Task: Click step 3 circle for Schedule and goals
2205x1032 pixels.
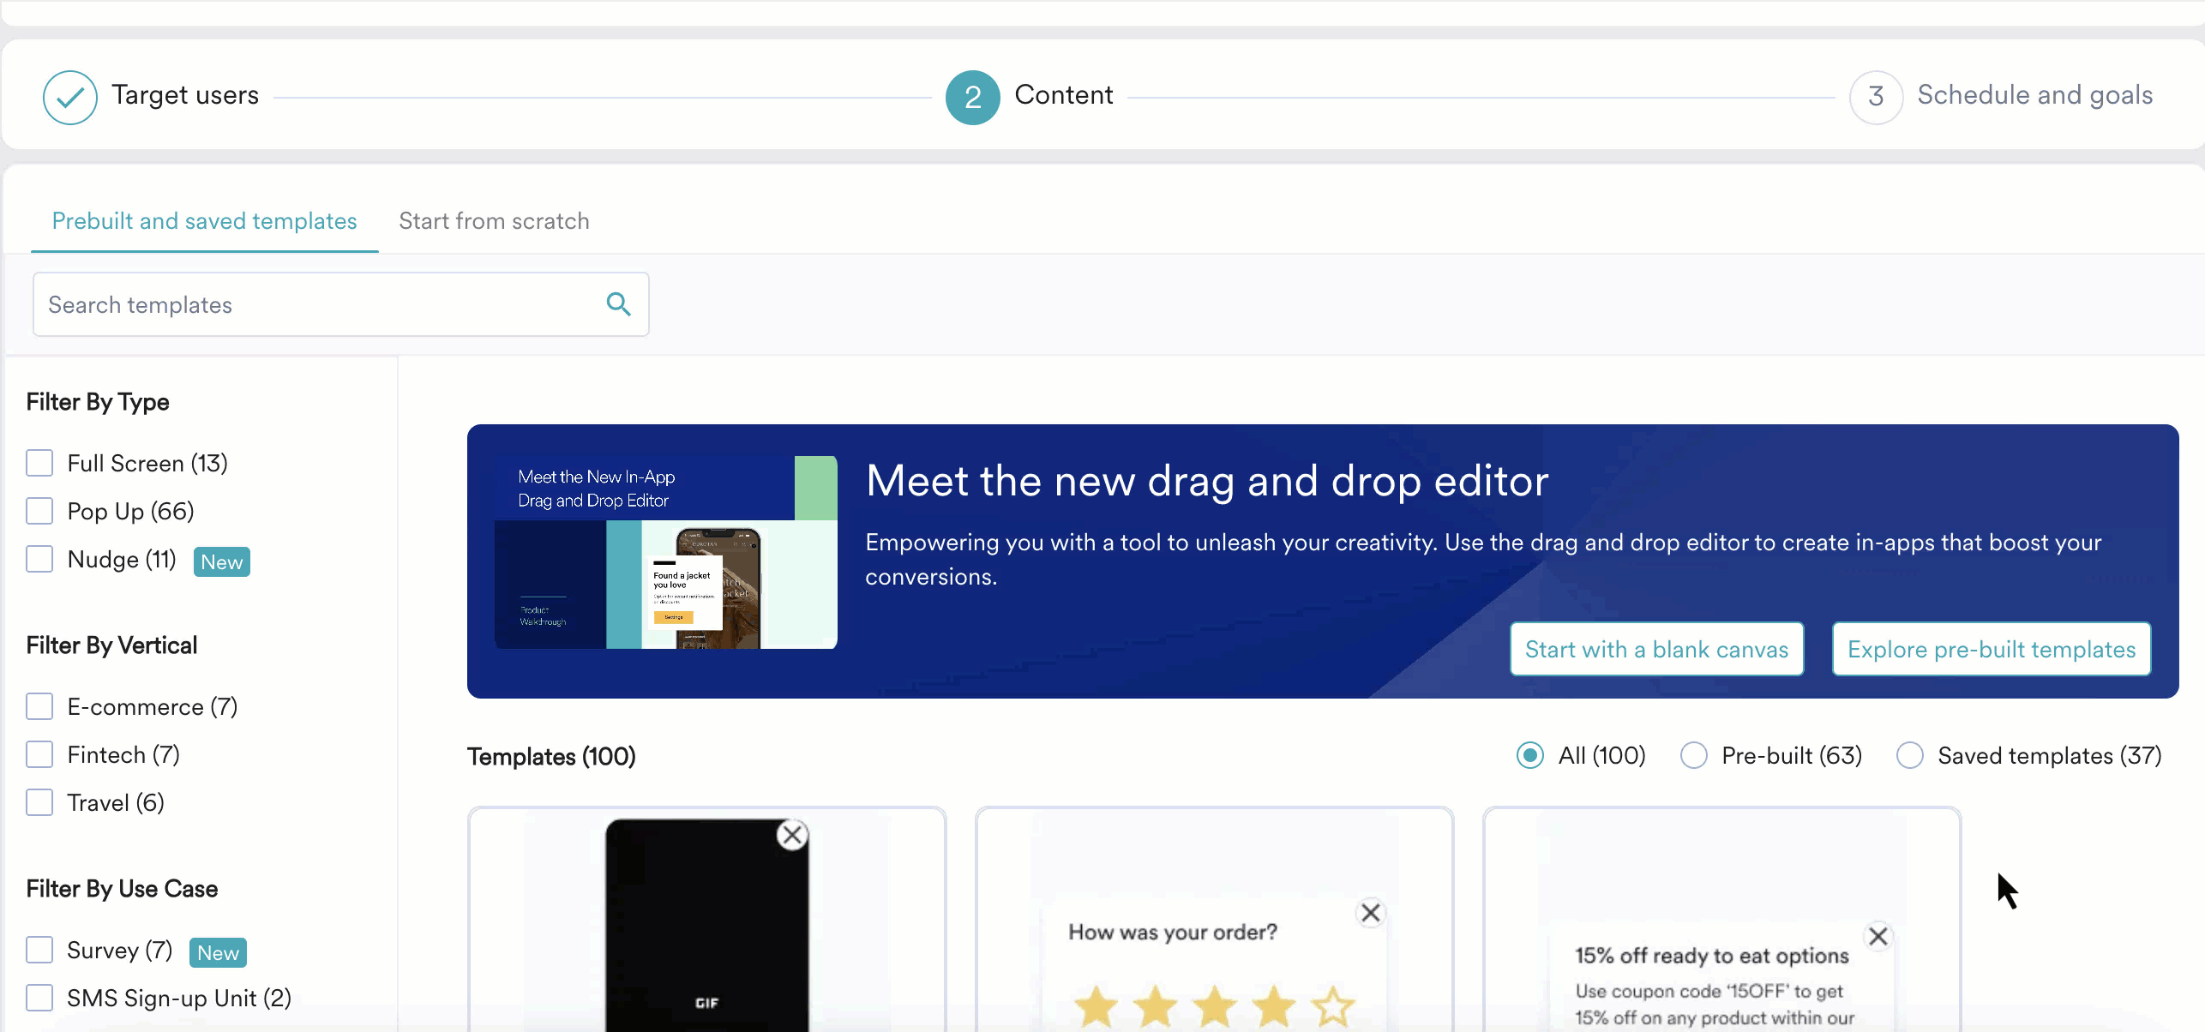Action: (1876, 97)
